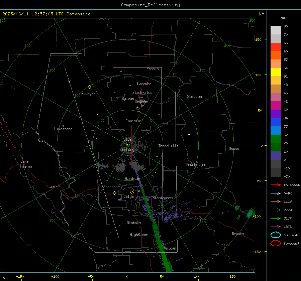Click the Didsbury map label
Viewport: 301px width, 281px height.
click(x=126, y=150)
